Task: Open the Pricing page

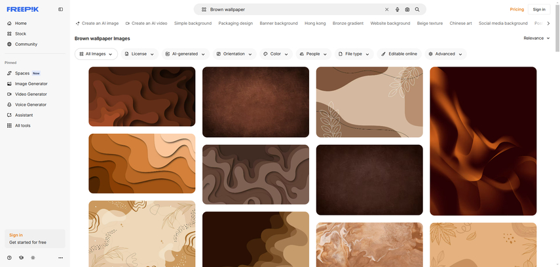Action: (x=517, y=10)
